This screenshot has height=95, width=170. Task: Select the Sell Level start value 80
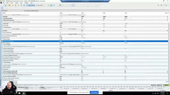[82, 71]
